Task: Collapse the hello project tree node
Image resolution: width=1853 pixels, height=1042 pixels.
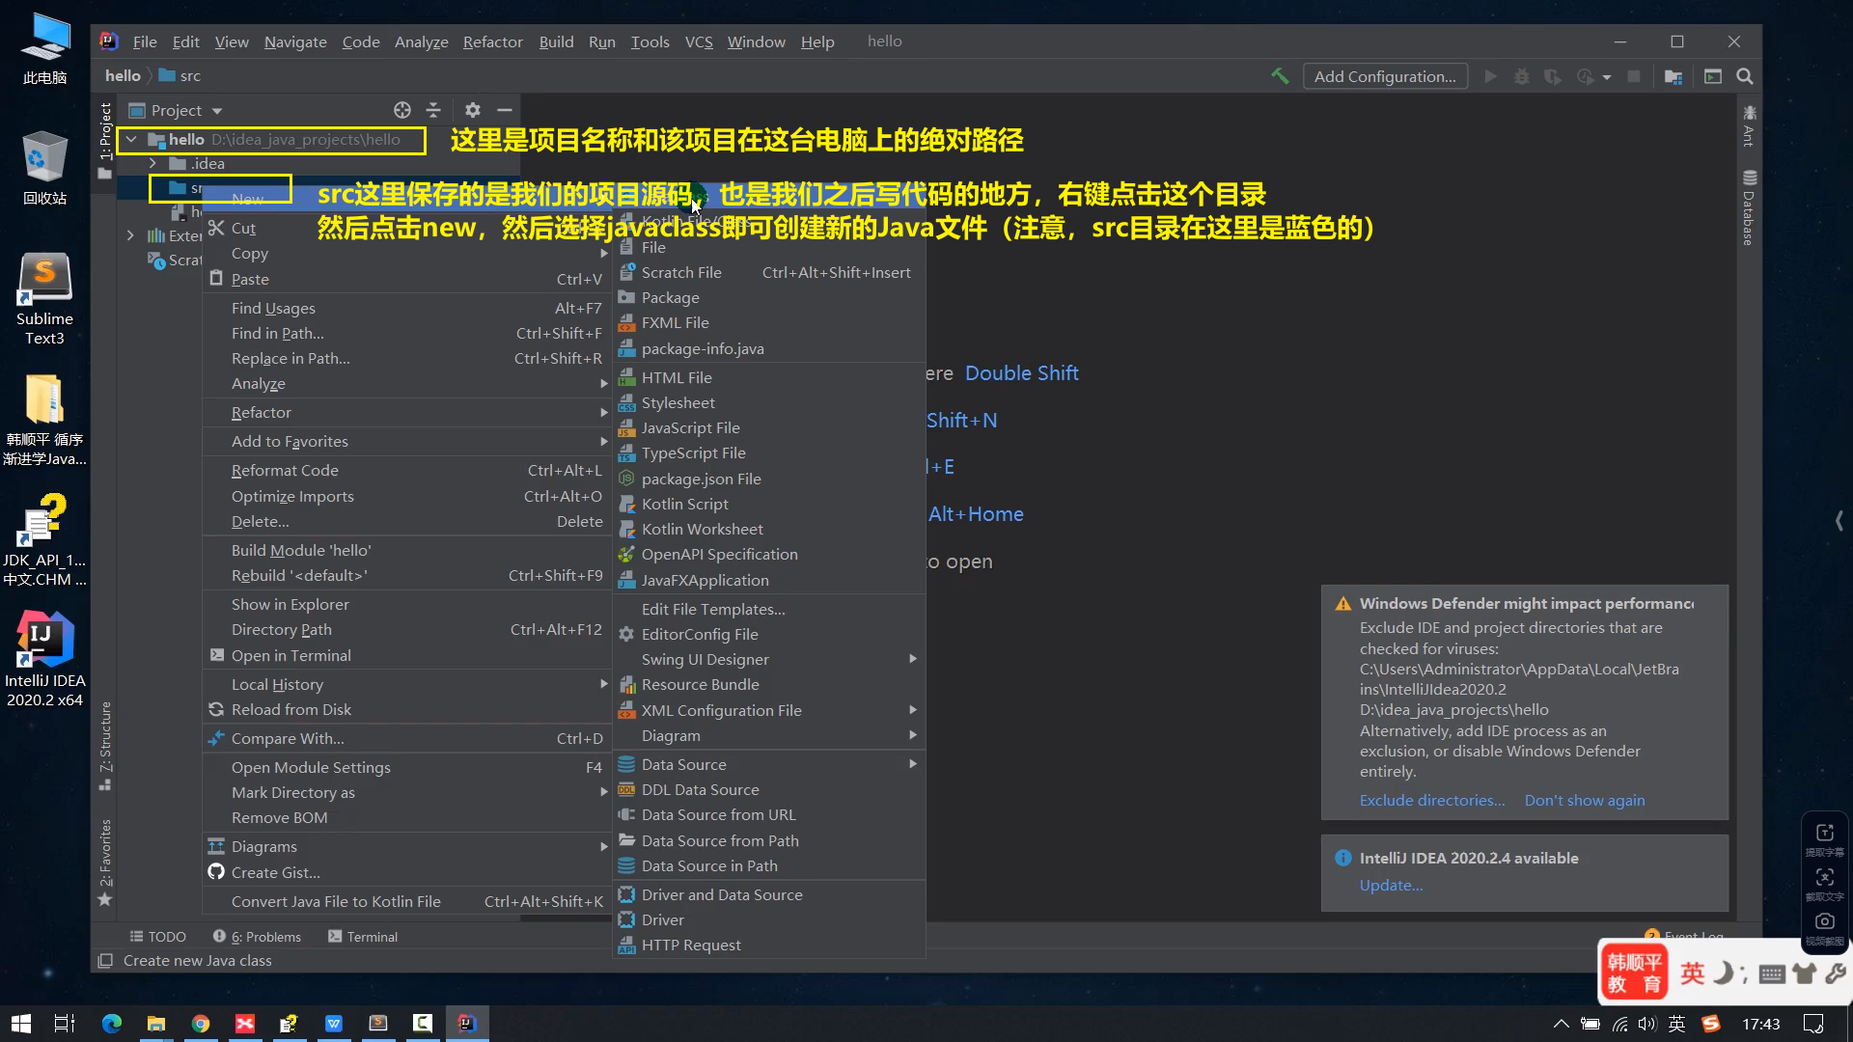Action: 131,140
